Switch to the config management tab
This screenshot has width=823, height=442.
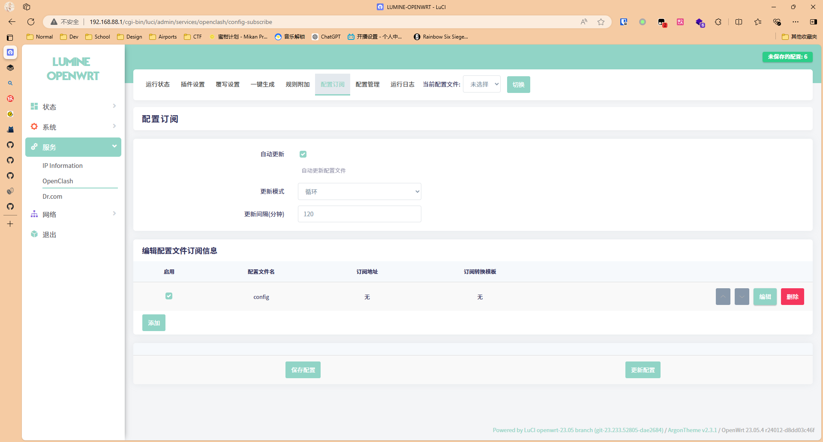367,84
